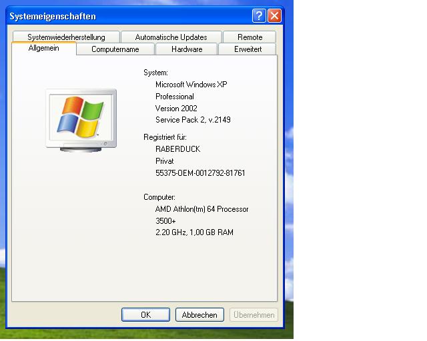This screenshot has width=427, height=341.
Task: Click the 'Version 2002' line
Action: coord(176,109)
